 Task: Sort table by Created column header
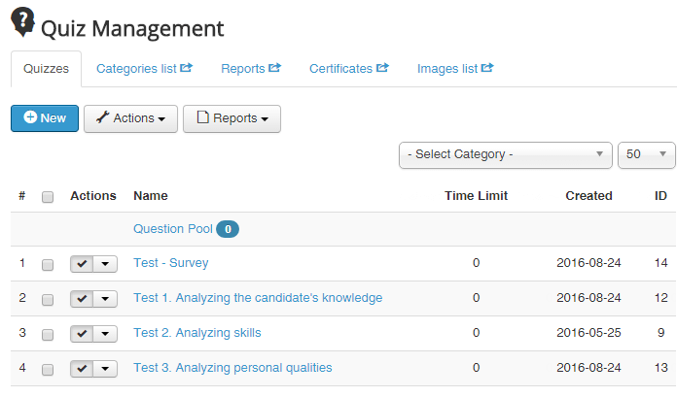(588, 196)
